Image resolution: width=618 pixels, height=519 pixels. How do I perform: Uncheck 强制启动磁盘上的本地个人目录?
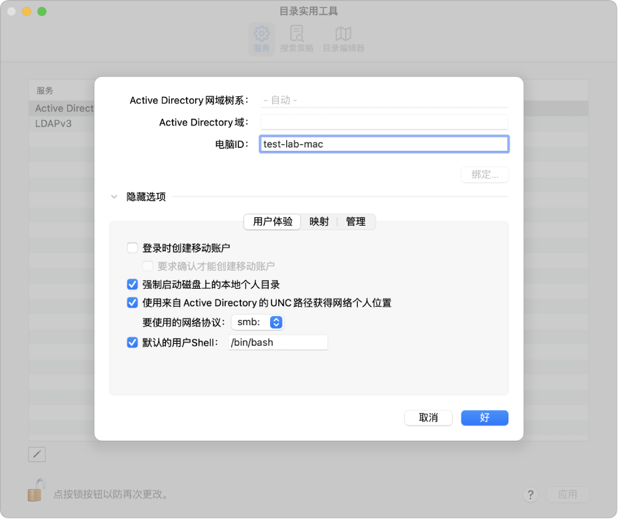pos(133,284)
